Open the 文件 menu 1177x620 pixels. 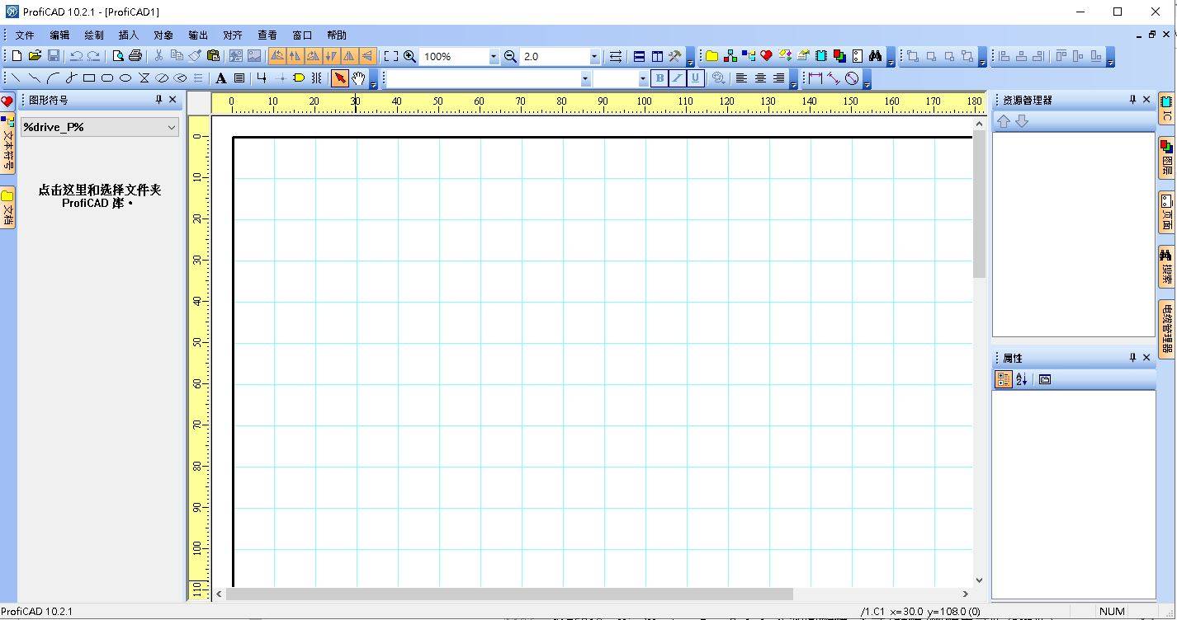click(x=25, y=35)
